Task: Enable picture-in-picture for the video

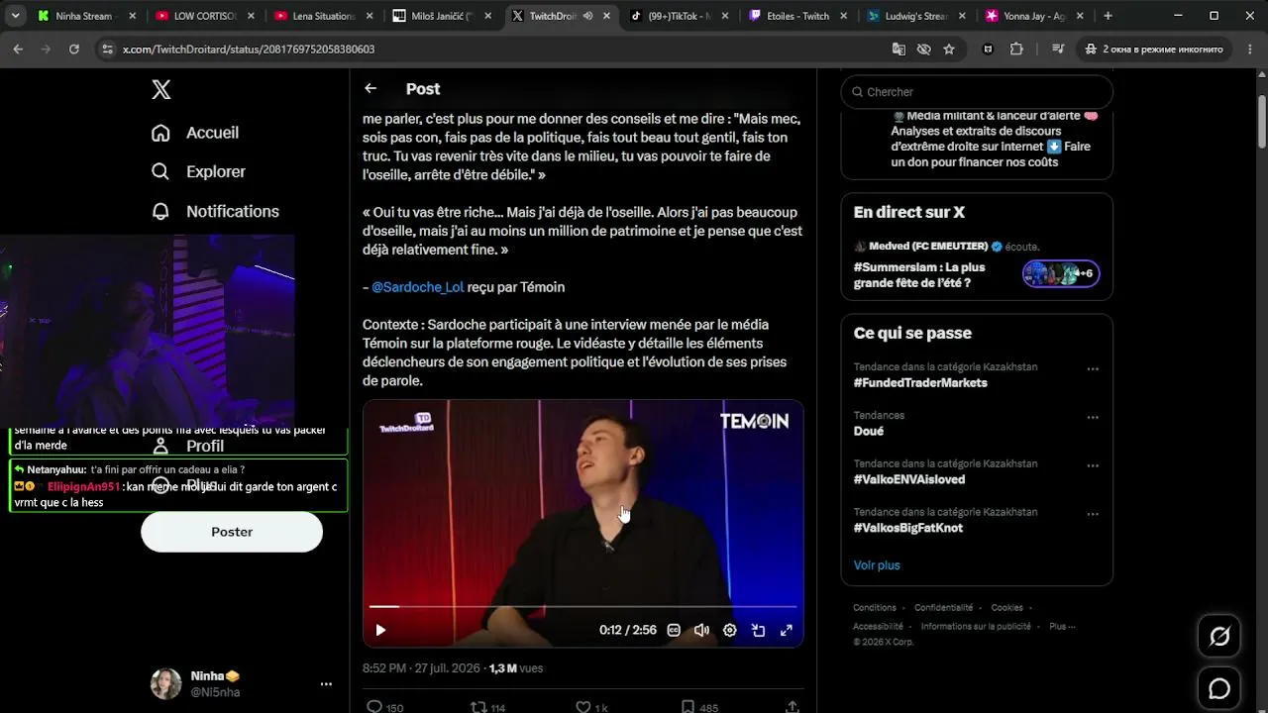Action: pyautogui.click(x=759, y=630)
